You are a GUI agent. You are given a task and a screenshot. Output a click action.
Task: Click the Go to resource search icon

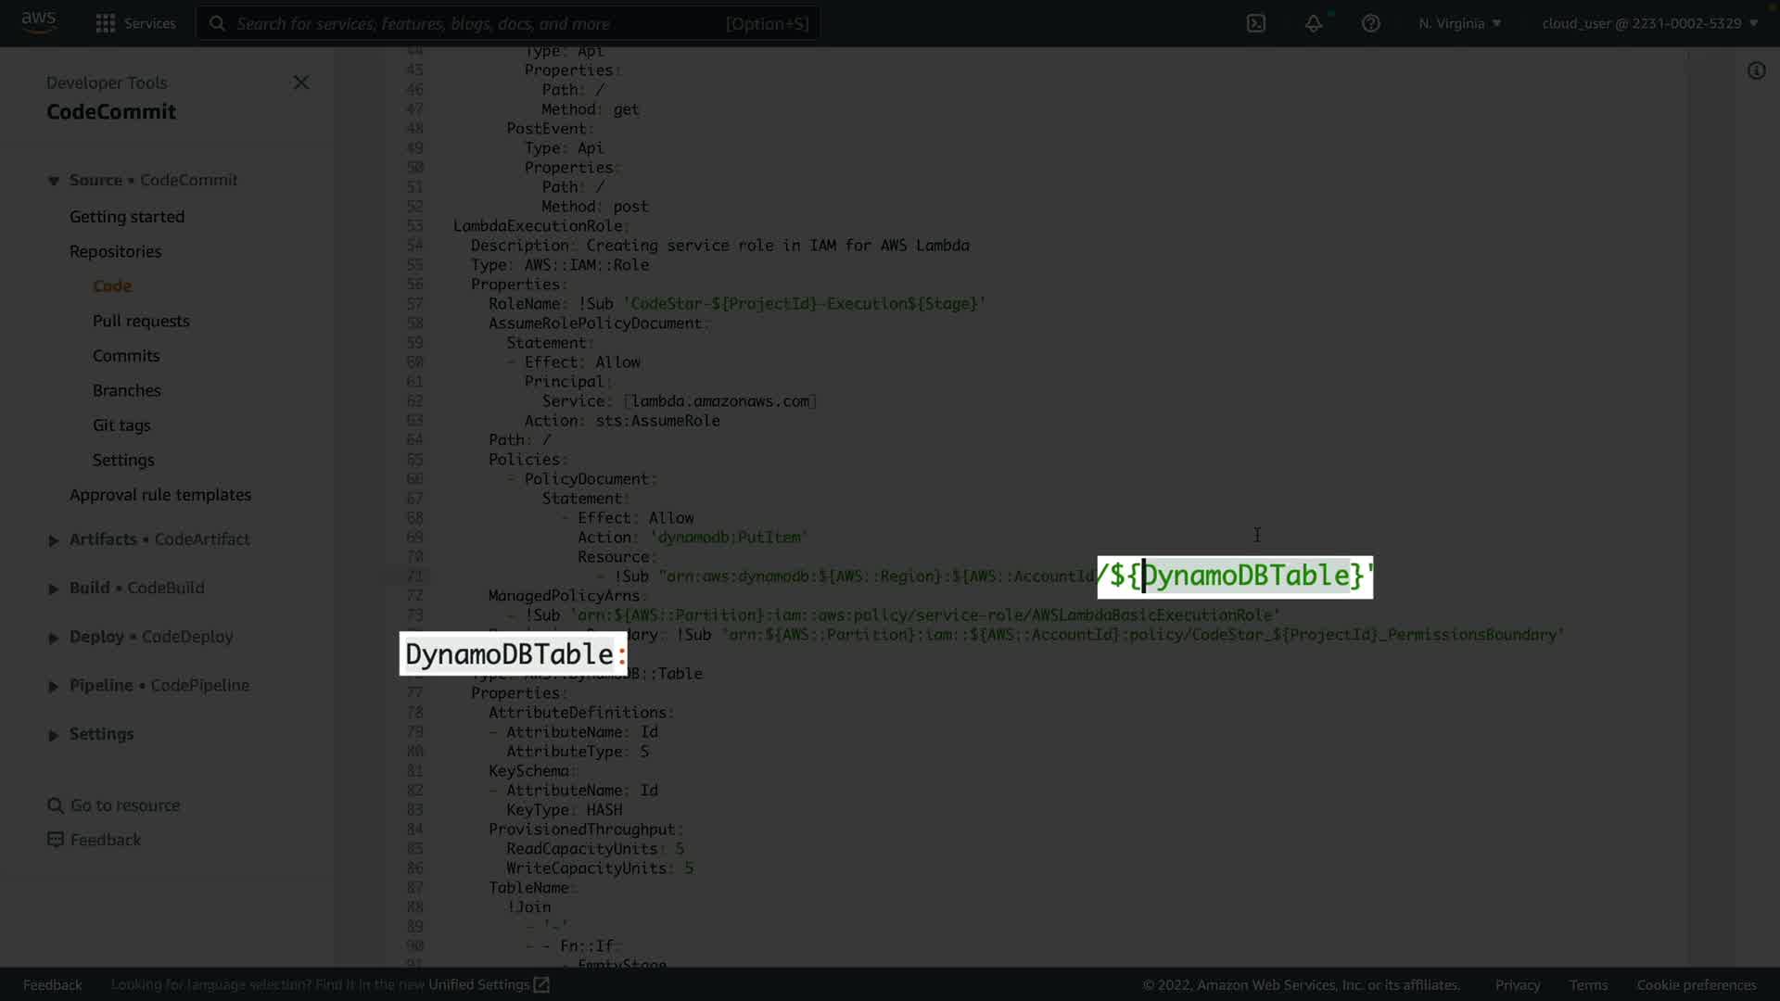(56, 805)
